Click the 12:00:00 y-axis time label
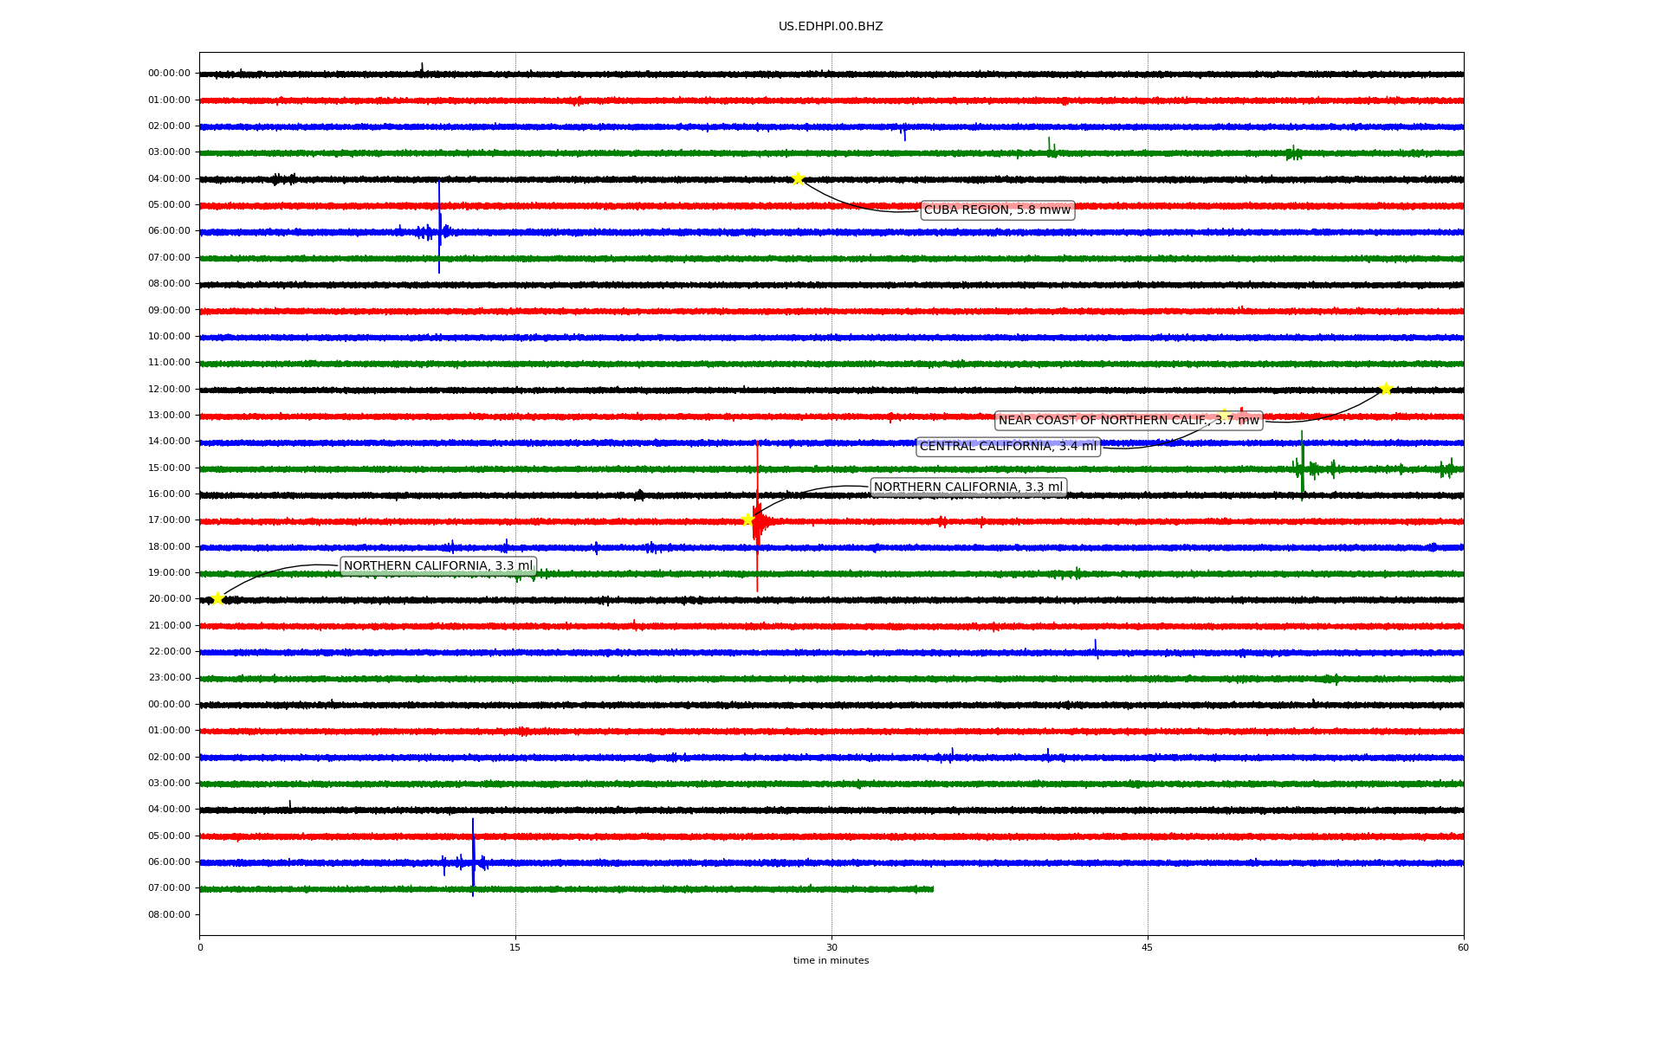 click(169, 390)
